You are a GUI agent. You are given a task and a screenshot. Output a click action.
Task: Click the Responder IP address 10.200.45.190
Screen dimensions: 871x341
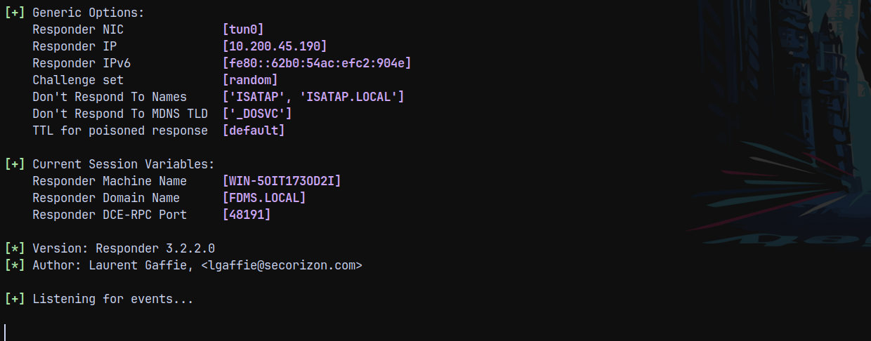275,46
